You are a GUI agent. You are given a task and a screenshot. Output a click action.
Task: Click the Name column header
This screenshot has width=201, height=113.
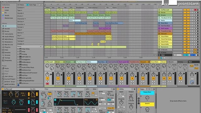pyautogui.click(x=30, y=46)
